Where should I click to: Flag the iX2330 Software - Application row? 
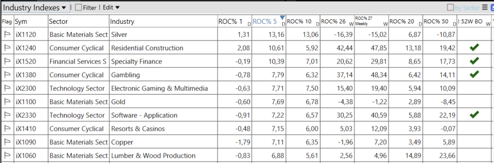[7, 115]
